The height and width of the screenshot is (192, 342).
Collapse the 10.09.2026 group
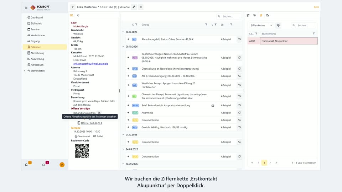[x=123, y=164]
